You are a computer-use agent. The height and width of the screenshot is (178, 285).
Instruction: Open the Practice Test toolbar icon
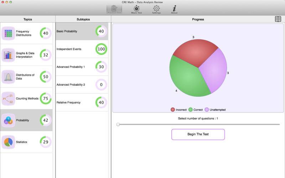click(114, 9)
